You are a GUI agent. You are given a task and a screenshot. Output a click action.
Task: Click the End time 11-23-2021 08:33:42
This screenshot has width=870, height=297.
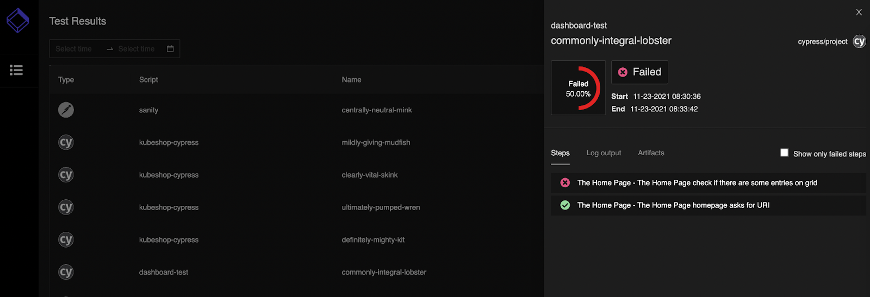664,109
